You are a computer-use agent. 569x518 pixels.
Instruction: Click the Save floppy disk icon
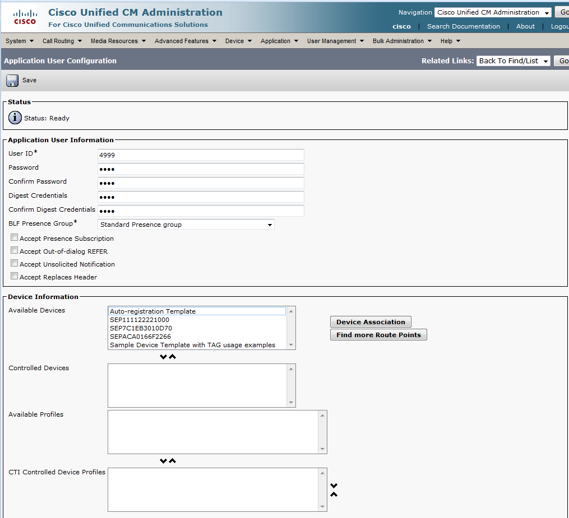pyautogui.click(x=12, y=80)
